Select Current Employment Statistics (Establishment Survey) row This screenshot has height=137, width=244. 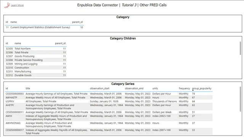[44, 27]
